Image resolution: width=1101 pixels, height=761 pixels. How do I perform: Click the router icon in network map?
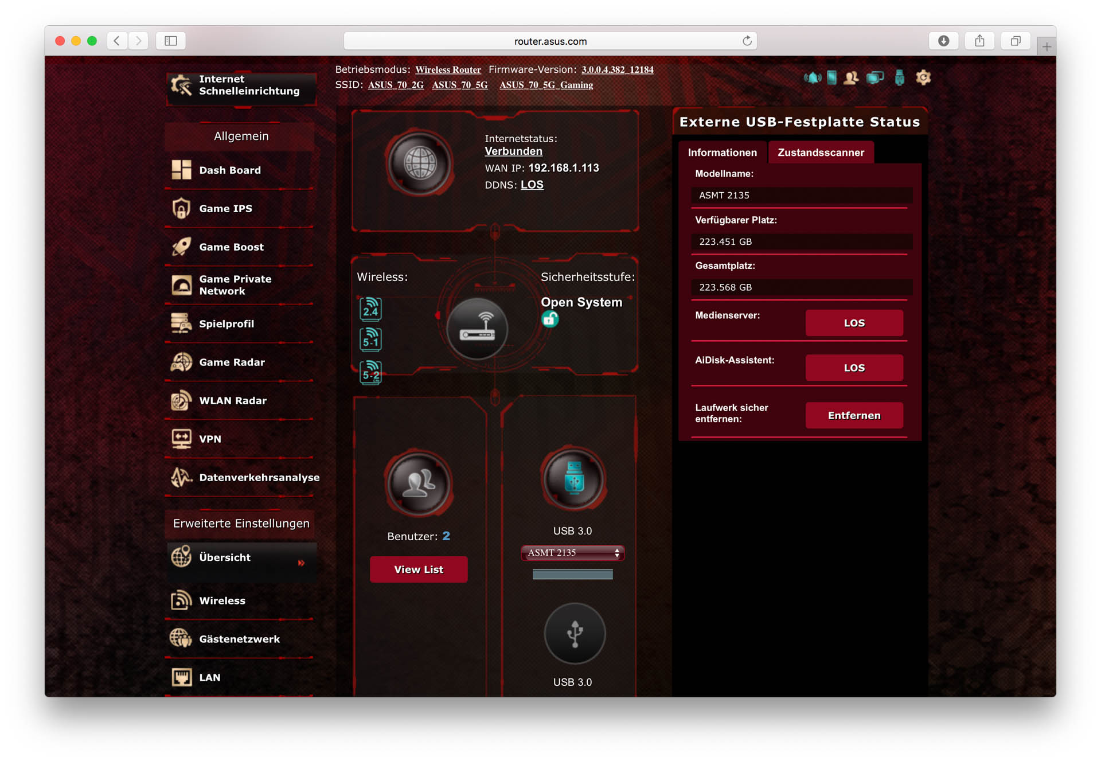tap(477, 329)
